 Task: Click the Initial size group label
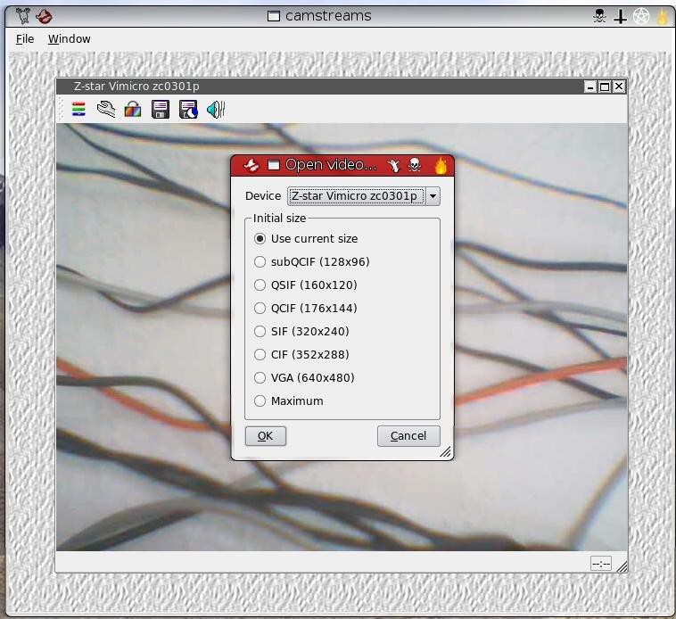point(279,219)
